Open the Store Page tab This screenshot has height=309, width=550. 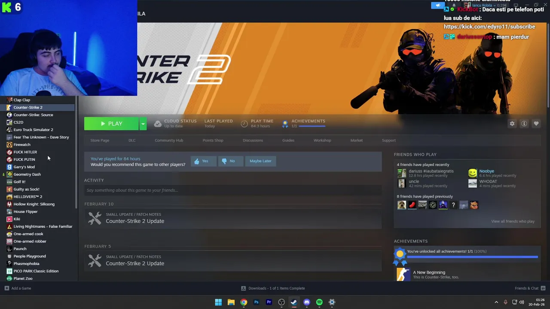coord(100,140)
